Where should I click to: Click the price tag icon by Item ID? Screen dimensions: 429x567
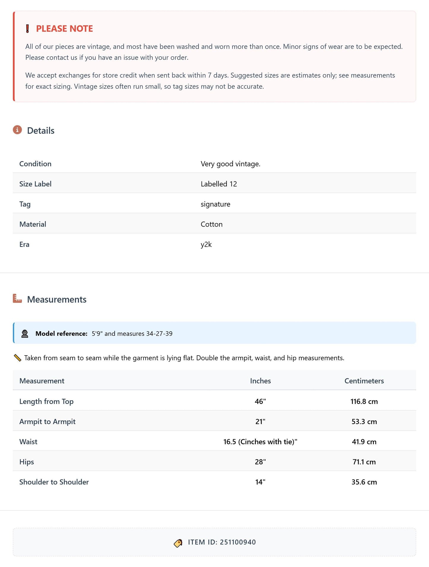[x=178, y=543]
